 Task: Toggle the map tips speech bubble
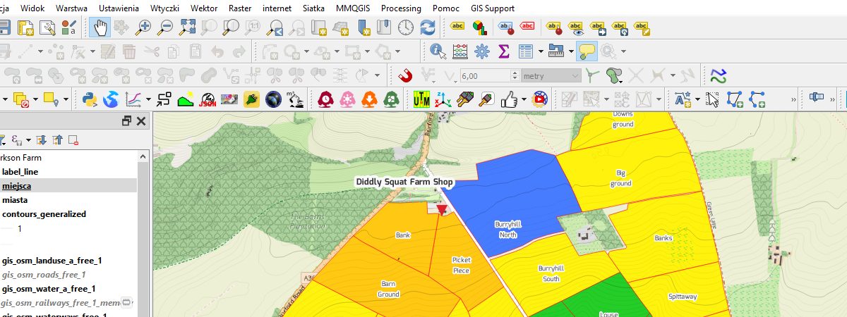pyautogui.click(x=586, y=51)
